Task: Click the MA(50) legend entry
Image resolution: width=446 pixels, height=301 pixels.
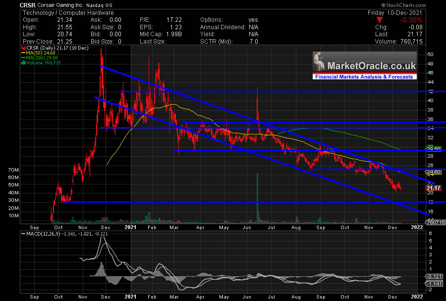Action: click(37, 53)
